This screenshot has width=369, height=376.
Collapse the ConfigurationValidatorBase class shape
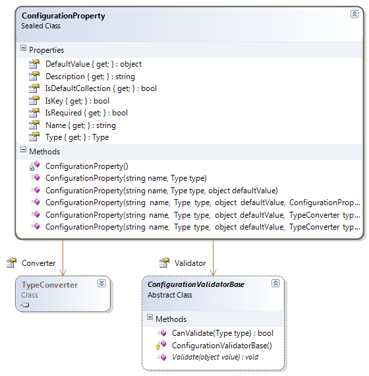[x=275, y=284]
